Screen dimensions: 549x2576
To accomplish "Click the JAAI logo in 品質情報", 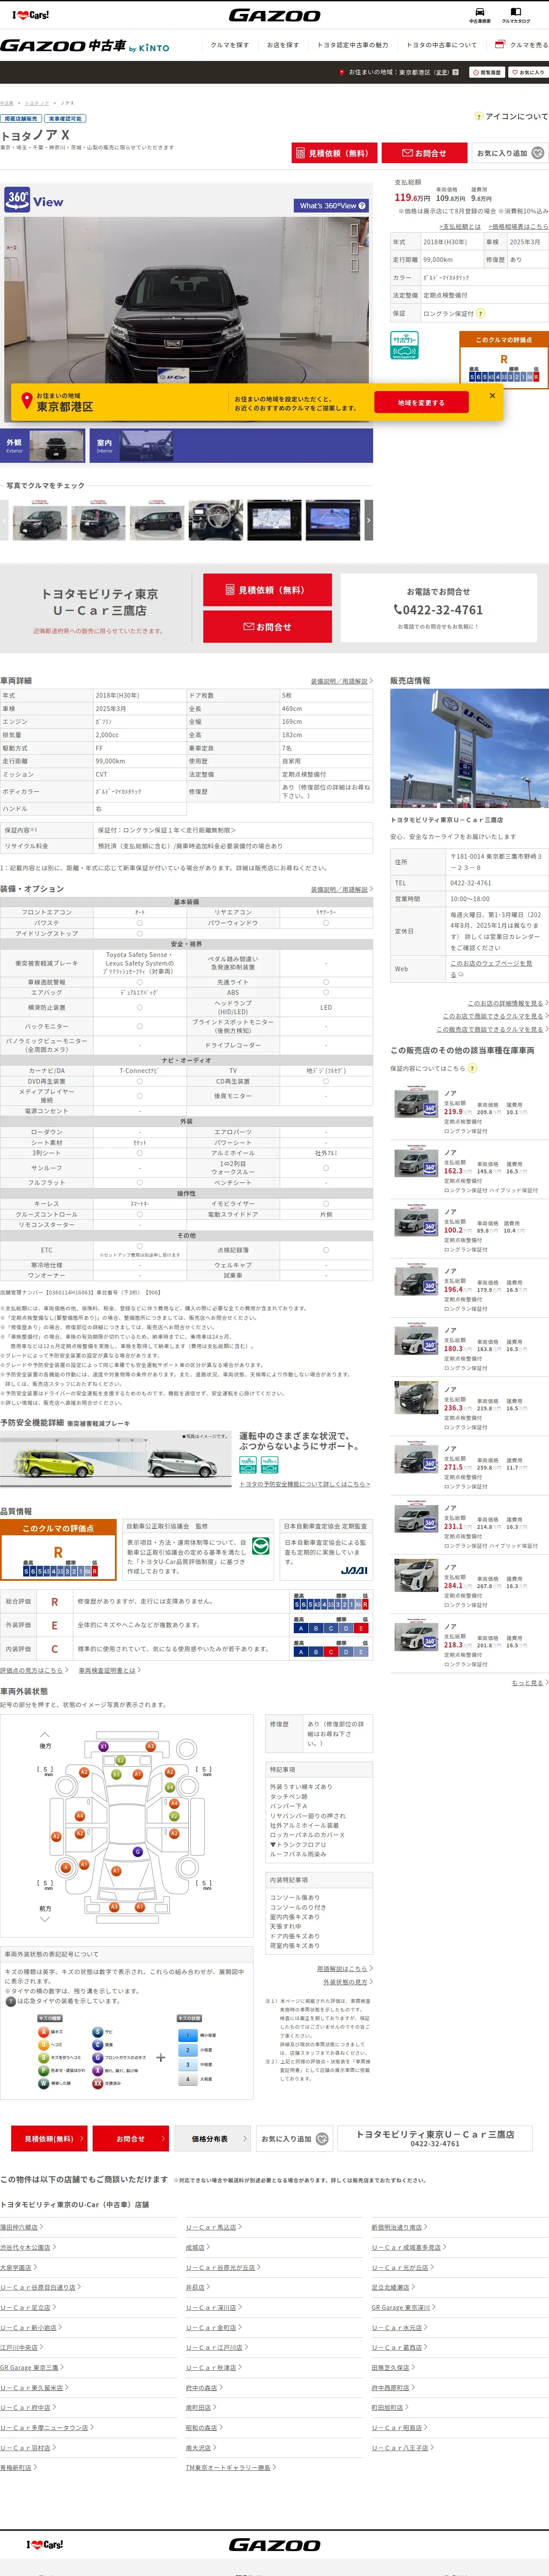I will tap(354, 1570).
